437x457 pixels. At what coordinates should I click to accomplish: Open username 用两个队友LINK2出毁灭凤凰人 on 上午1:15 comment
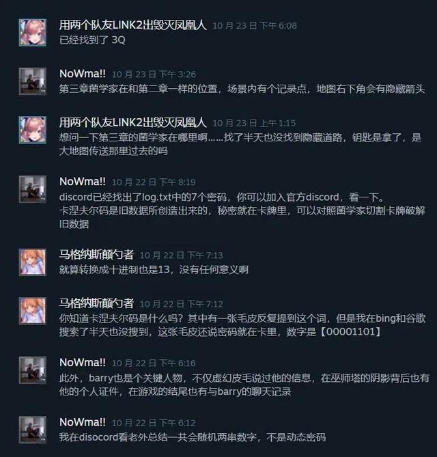pyautogui.click(x=133, y=123)
